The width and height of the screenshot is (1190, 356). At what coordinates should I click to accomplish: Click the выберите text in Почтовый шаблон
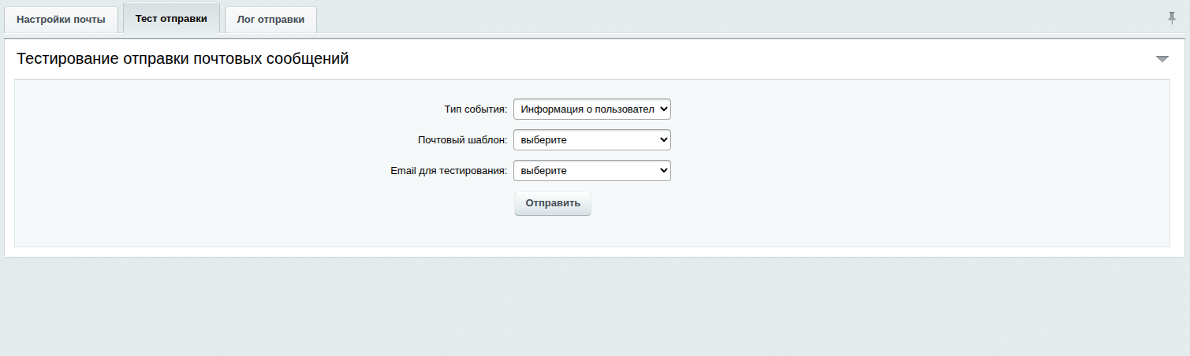544,140
